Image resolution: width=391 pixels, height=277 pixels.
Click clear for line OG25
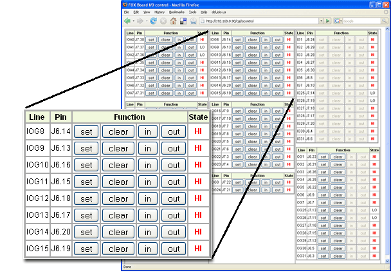[x=338, y=210]
